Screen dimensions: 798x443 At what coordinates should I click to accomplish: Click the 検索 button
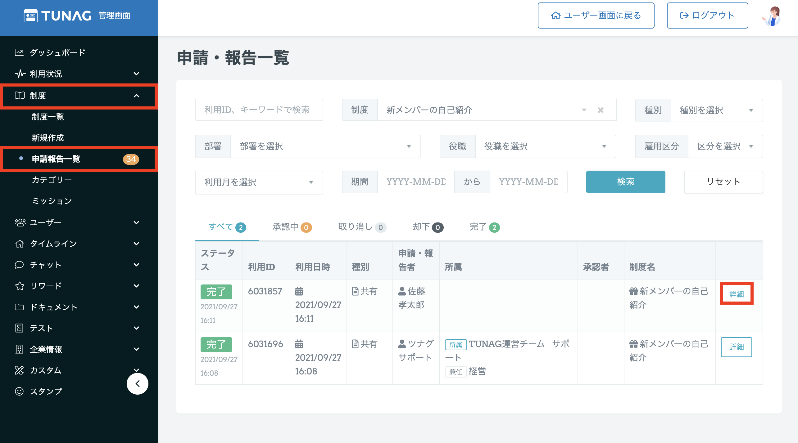(x=625, y=182)
